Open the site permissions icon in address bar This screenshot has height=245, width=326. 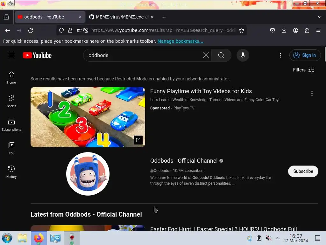point(79,30)
